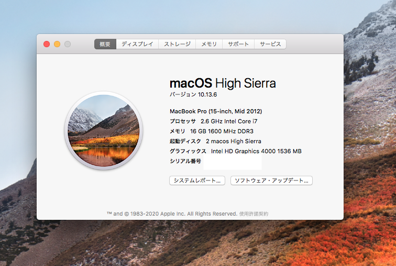The width and height of the screenshot is (396, 266).
Task: Click the greyed-out zoom window button
Action: coord(68,44)
